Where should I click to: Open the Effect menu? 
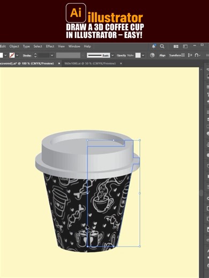(x=50, y=47)
